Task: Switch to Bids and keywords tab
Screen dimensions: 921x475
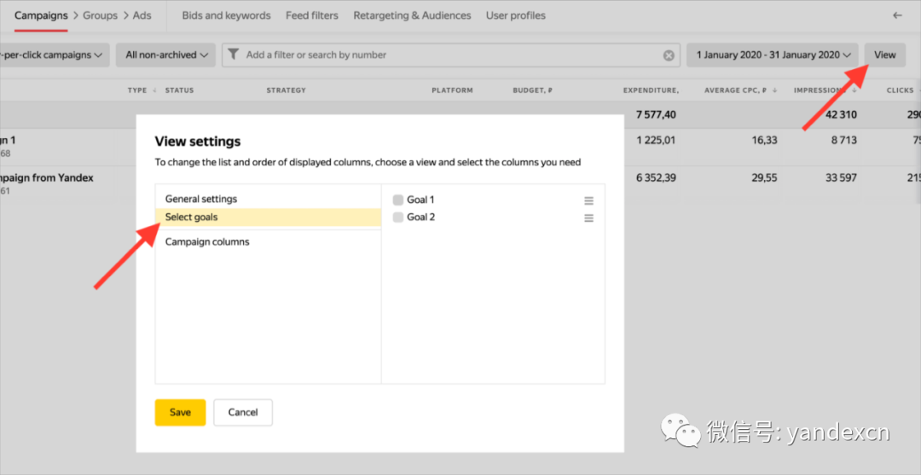Action: 226,15
